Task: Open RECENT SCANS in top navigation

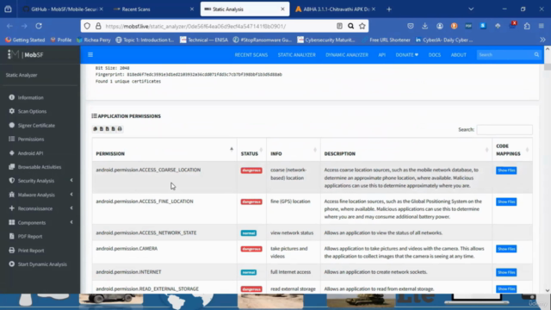Action: [251, 55]
